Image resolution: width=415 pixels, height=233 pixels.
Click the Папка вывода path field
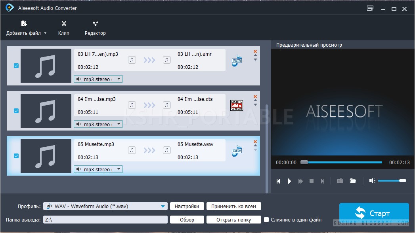pos(105,220)
